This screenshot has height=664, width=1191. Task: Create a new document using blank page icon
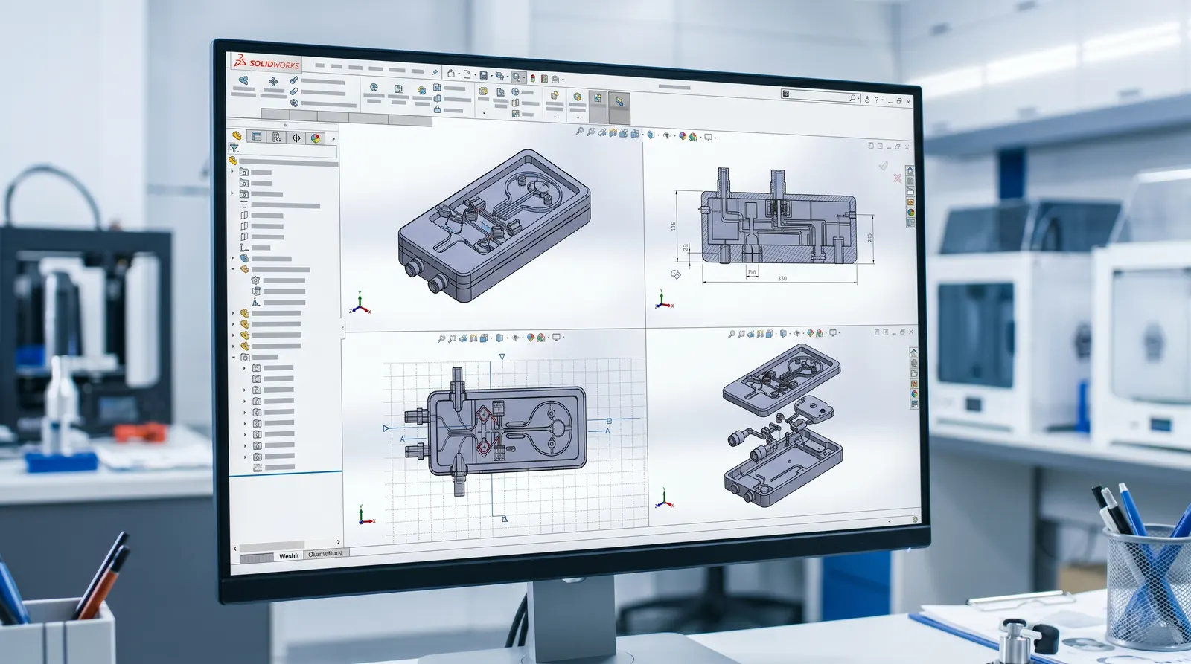pyautogui.click(x=467, y=74)
